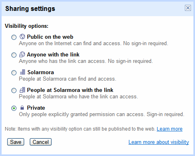The image size is (195, 156).
Task: Choose the Anyone with the link radio button
Action: [14, 55]
